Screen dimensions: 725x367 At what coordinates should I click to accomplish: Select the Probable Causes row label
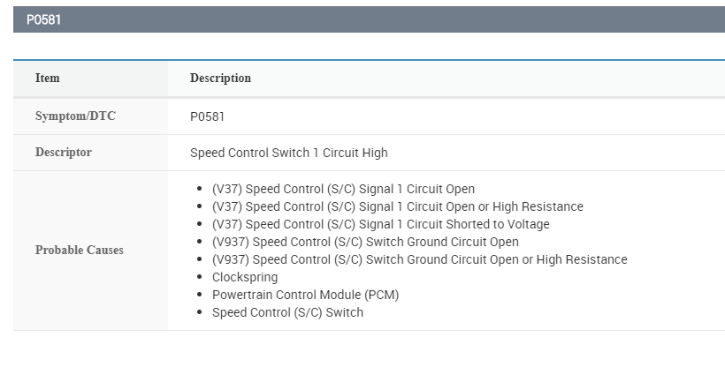pyautogui.click(x=80, y=251)
